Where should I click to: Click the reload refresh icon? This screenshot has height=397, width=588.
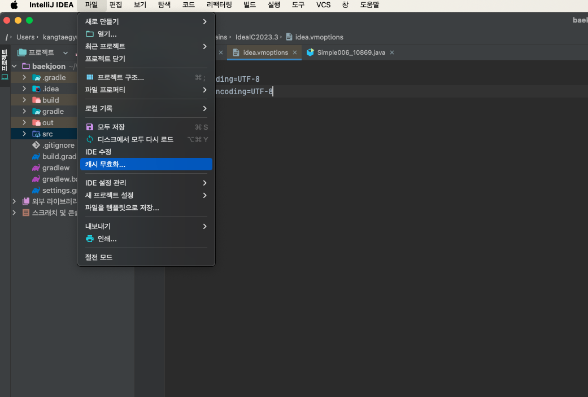[90, 139]
